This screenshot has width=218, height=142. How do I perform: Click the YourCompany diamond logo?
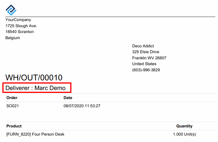11,10
